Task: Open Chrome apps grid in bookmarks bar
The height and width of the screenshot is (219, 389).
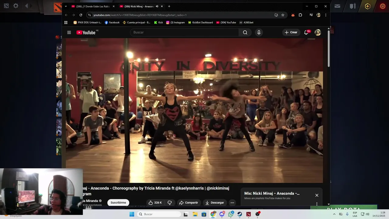Action: pos(66,23)
